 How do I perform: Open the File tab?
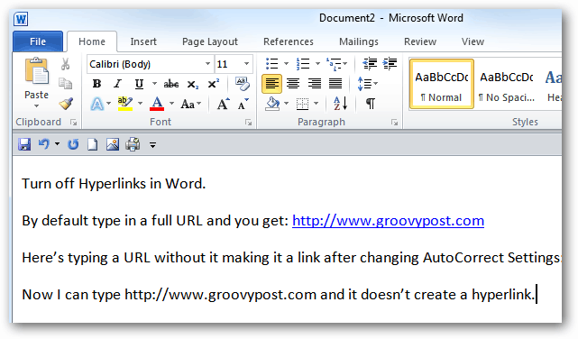38,41
